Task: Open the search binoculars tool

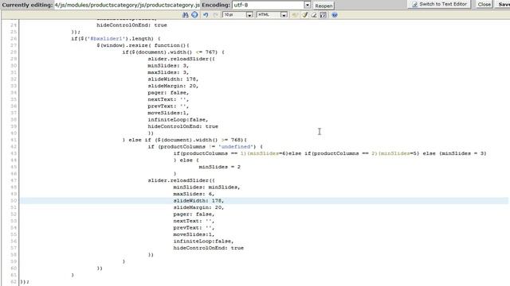Action: pos(185,15)
